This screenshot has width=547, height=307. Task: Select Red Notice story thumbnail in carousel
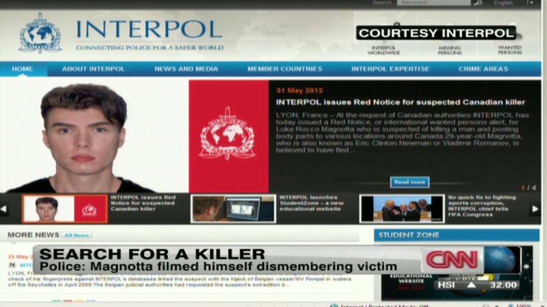[65, 209]
